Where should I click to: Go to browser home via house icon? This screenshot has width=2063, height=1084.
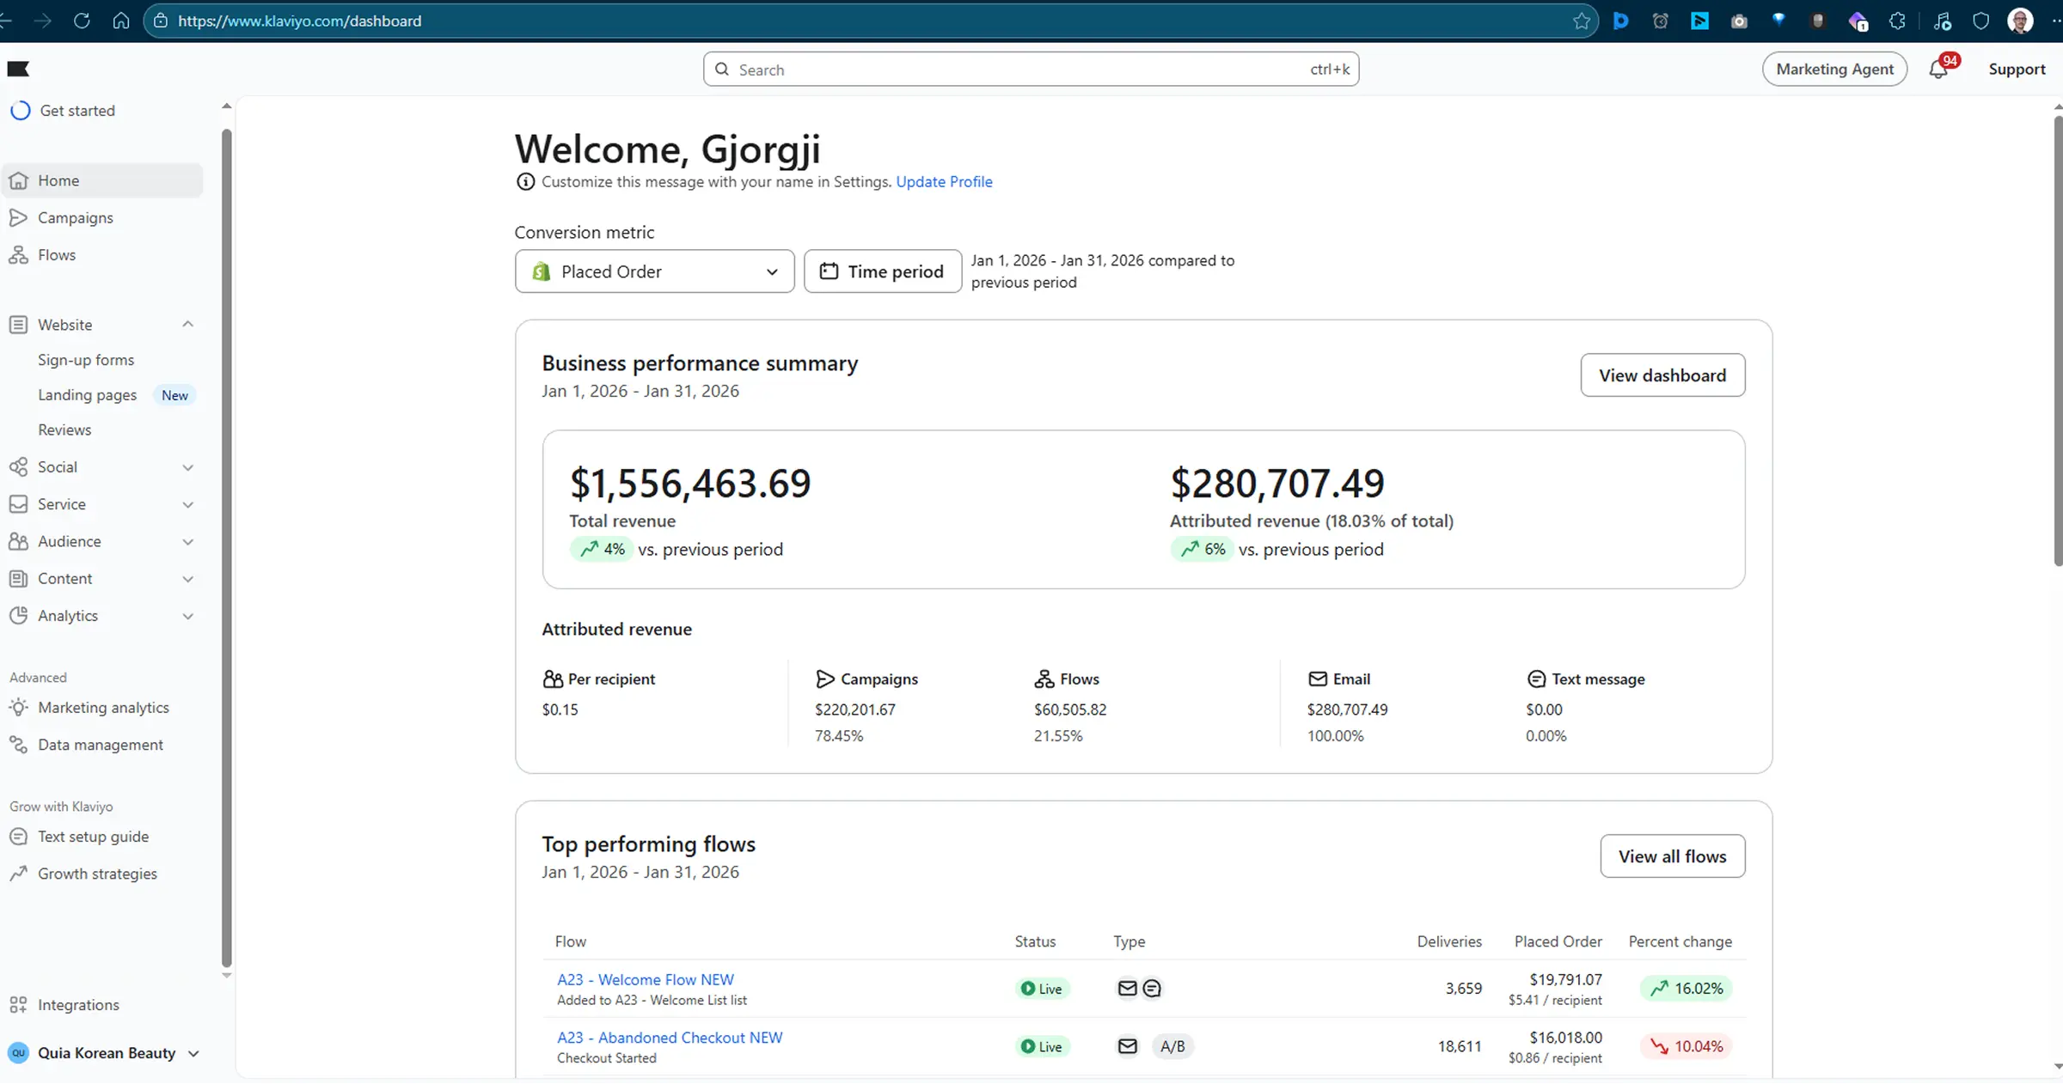121,21
